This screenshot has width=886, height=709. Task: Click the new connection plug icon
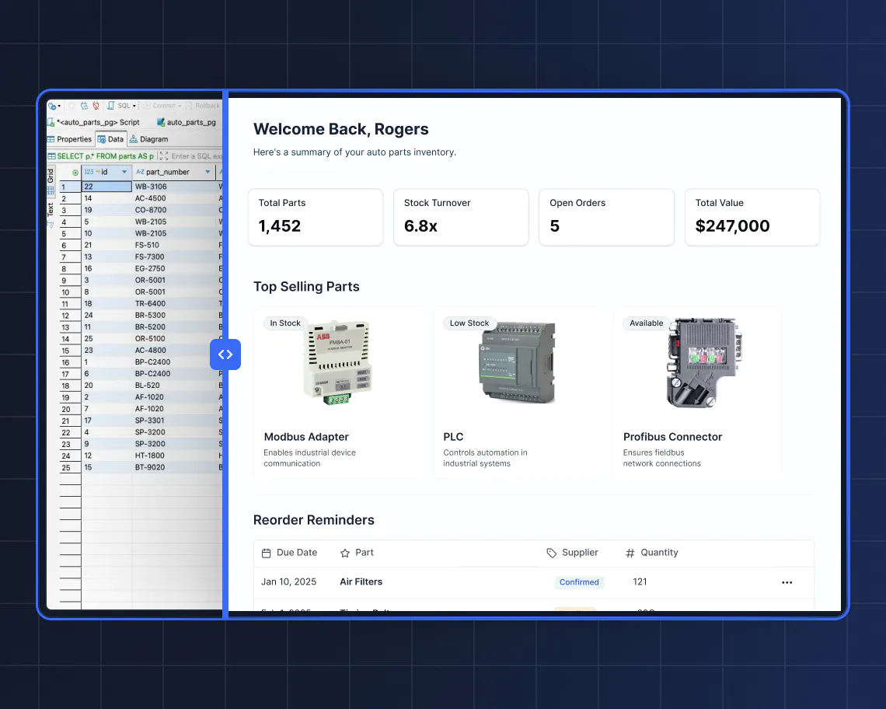click(x=52, y=106)
